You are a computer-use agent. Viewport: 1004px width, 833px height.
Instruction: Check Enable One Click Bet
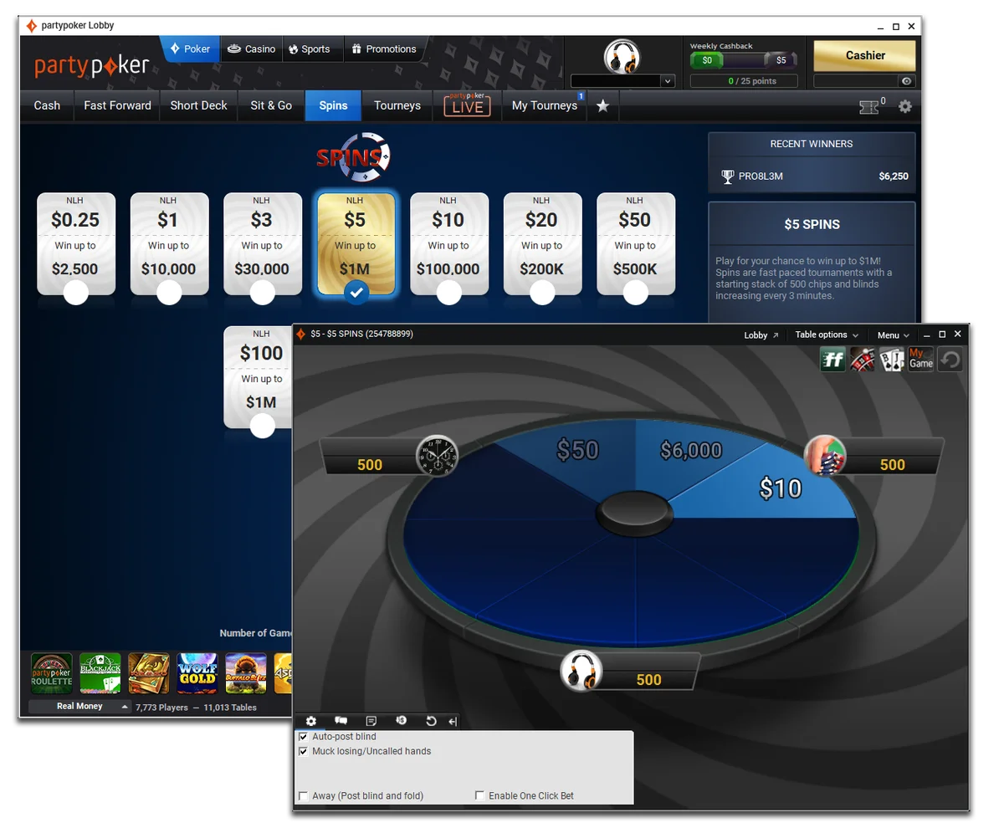[x=479, y=795]
